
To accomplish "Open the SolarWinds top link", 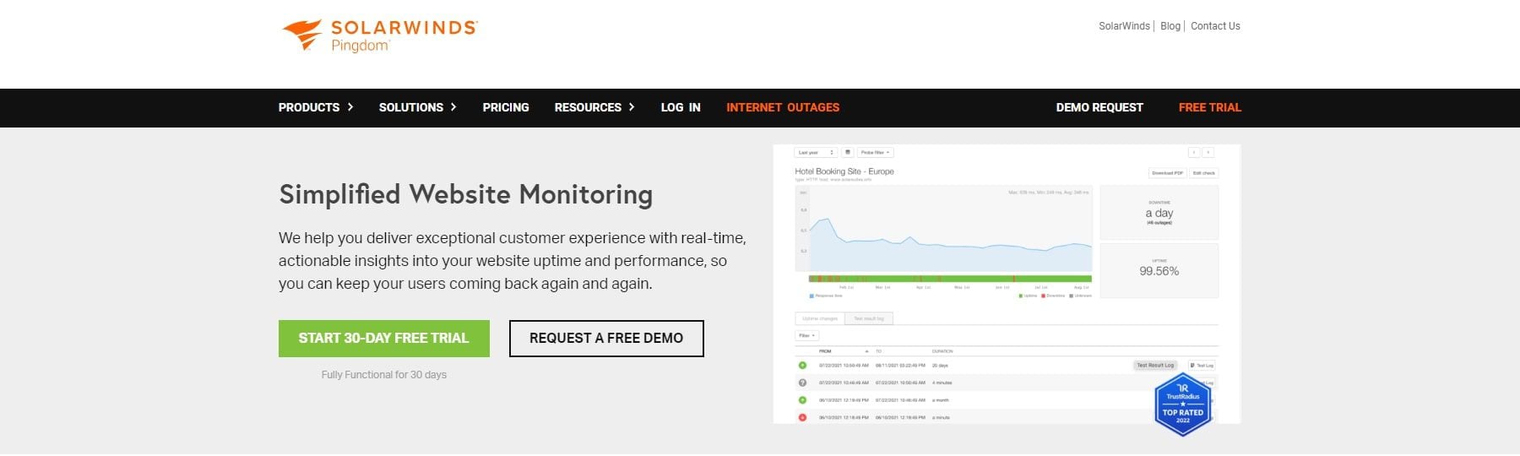I will [x=1124, y=26].
